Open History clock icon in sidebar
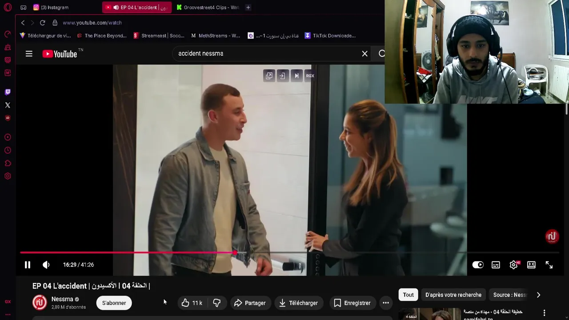This screenshot has width=569, height=320. (x=8, y=151)
